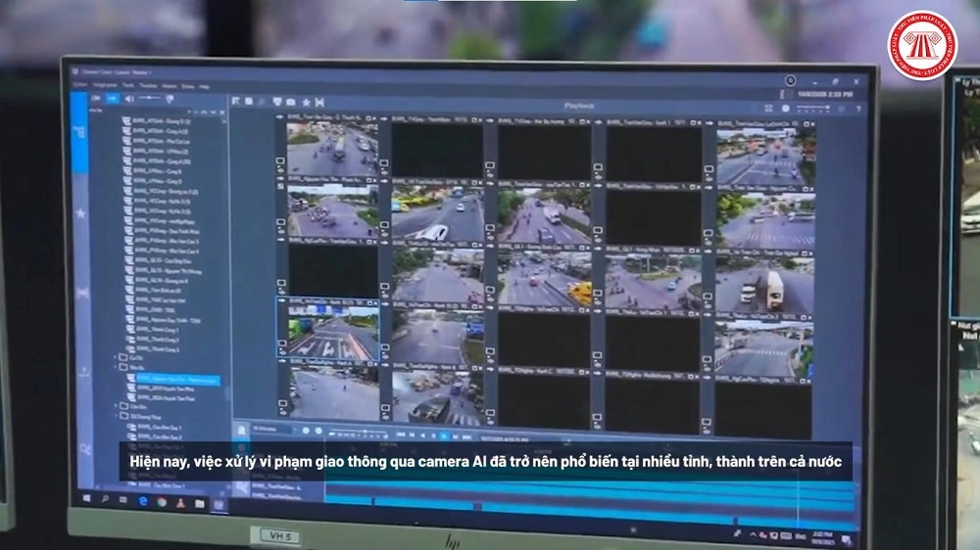Image resolution: width=980 pixels, height=550 pixels.
Task: Select the top blue tab in the left sidebar
Action: (79, 132)
